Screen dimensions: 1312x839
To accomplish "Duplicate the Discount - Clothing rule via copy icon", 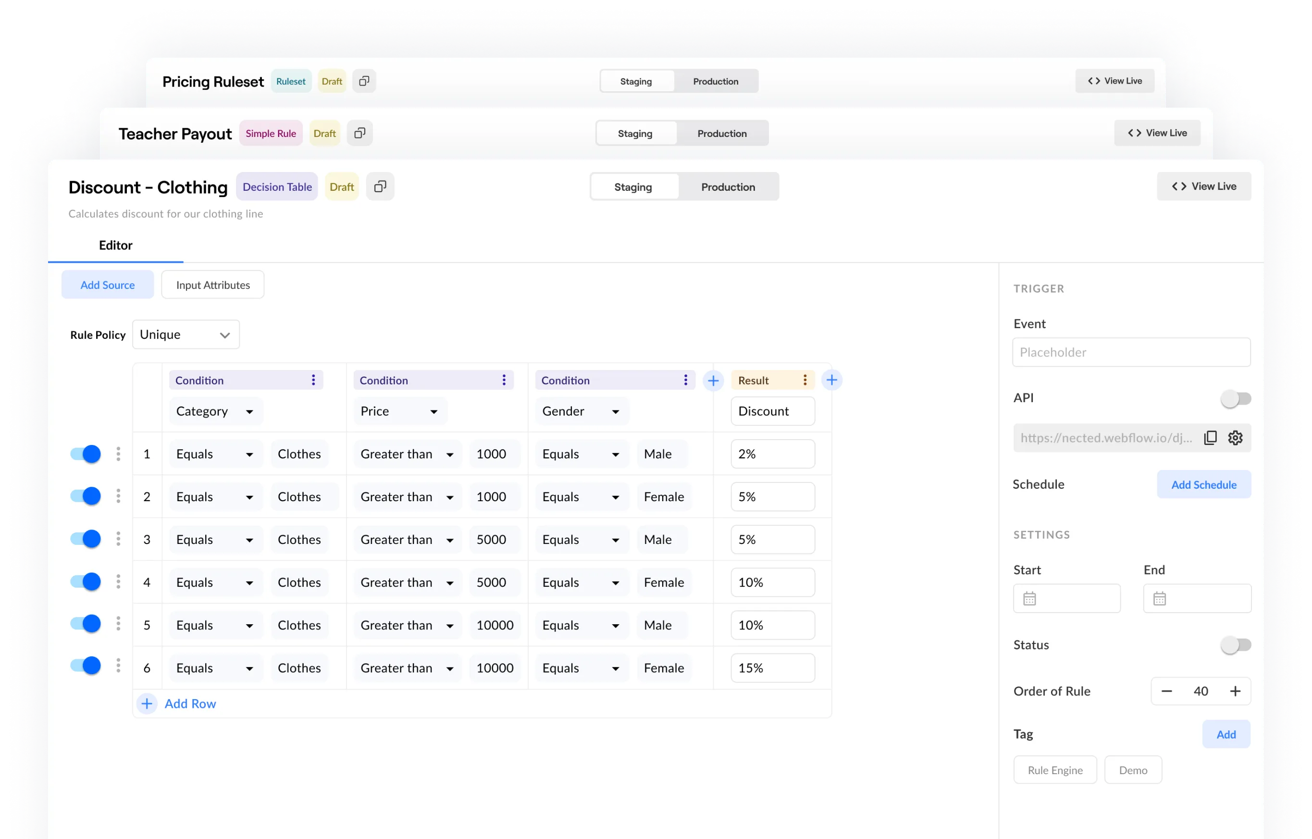I will click(x=380, y=186).
